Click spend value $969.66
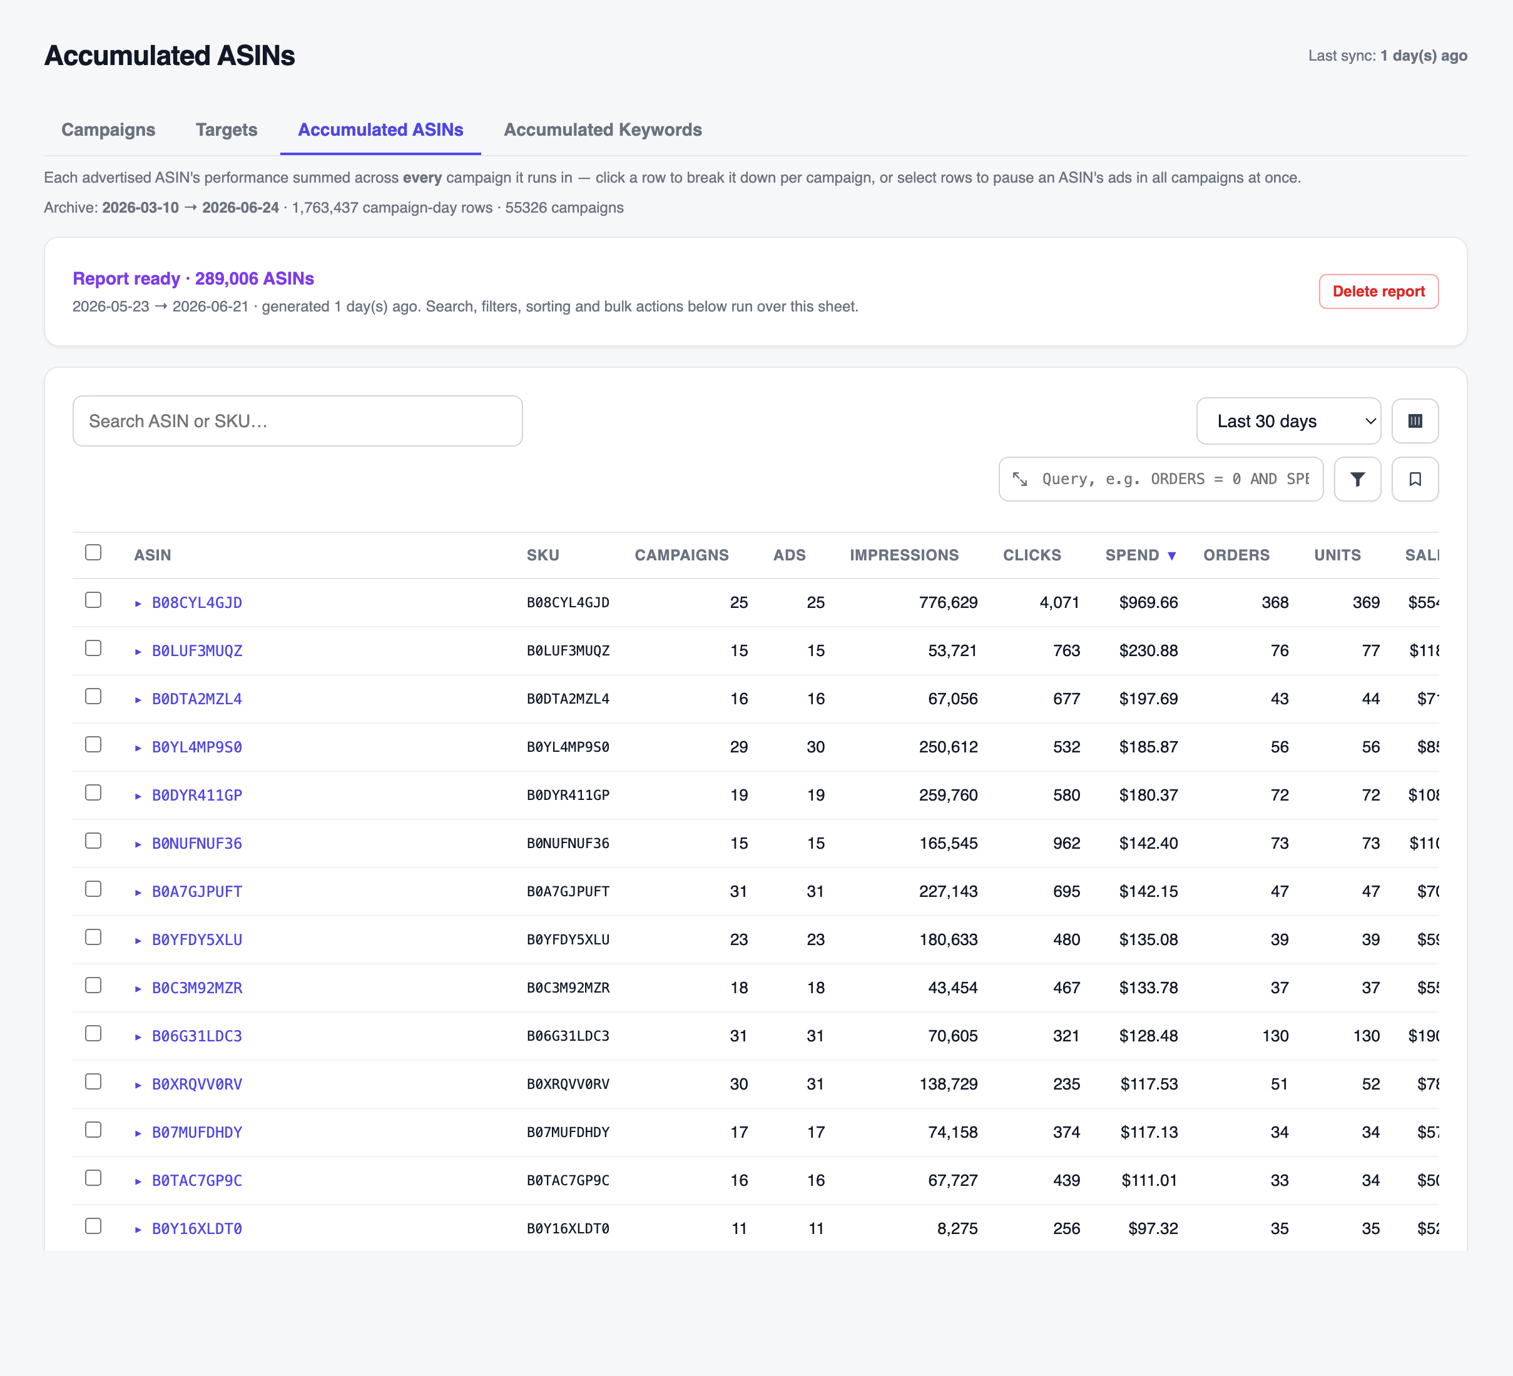Viewport: 1513px width, 1376px height. coord(1148,602)
